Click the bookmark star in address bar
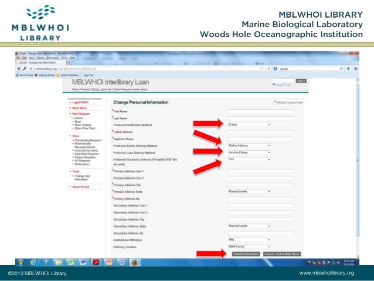Screen dimensions: 374x281 (x=261, y=69)
